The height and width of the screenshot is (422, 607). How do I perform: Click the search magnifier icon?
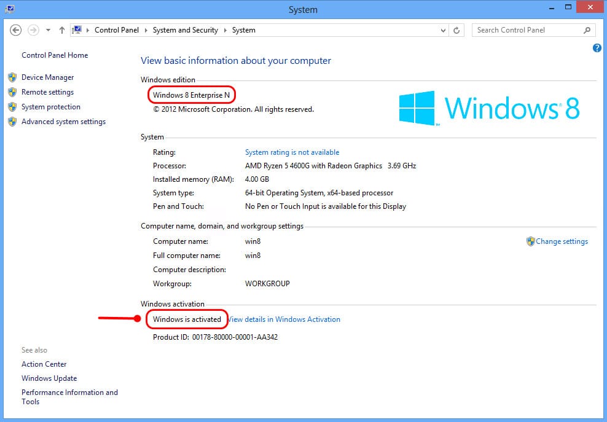[x=587, y=30]
